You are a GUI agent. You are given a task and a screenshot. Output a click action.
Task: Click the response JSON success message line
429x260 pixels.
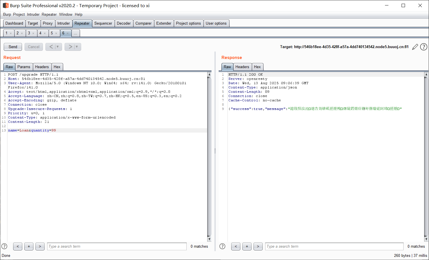click(x=315, y=109)
